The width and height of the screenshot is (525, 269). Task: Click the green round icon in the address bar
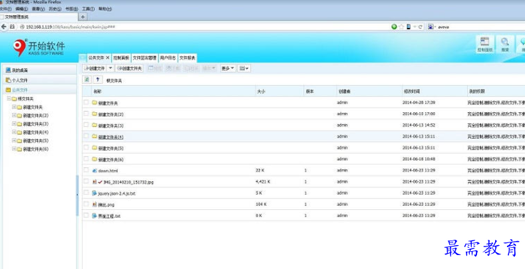pos(394,27)
